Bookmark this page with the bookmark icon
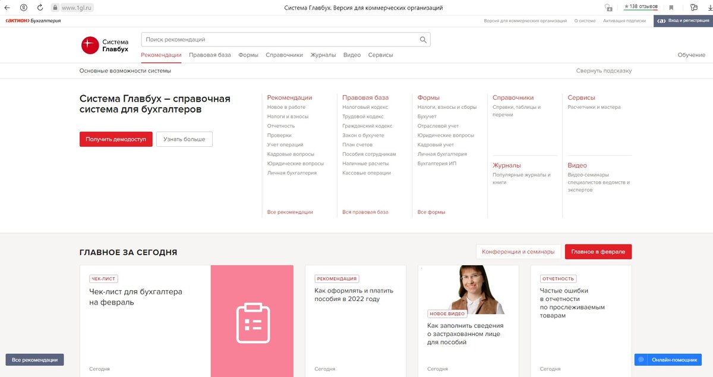Screen dimensions: 713x377 [x=671, y=8]
